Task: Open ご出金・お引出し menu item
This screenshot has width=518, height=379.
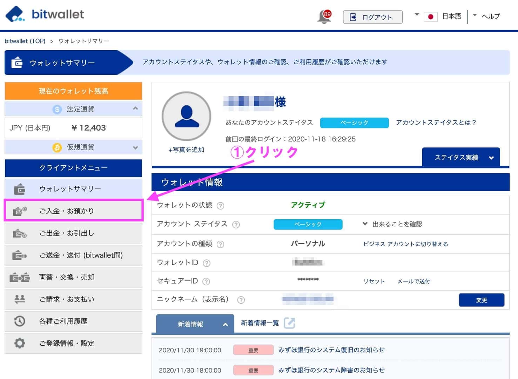Action: coord(73,233)
